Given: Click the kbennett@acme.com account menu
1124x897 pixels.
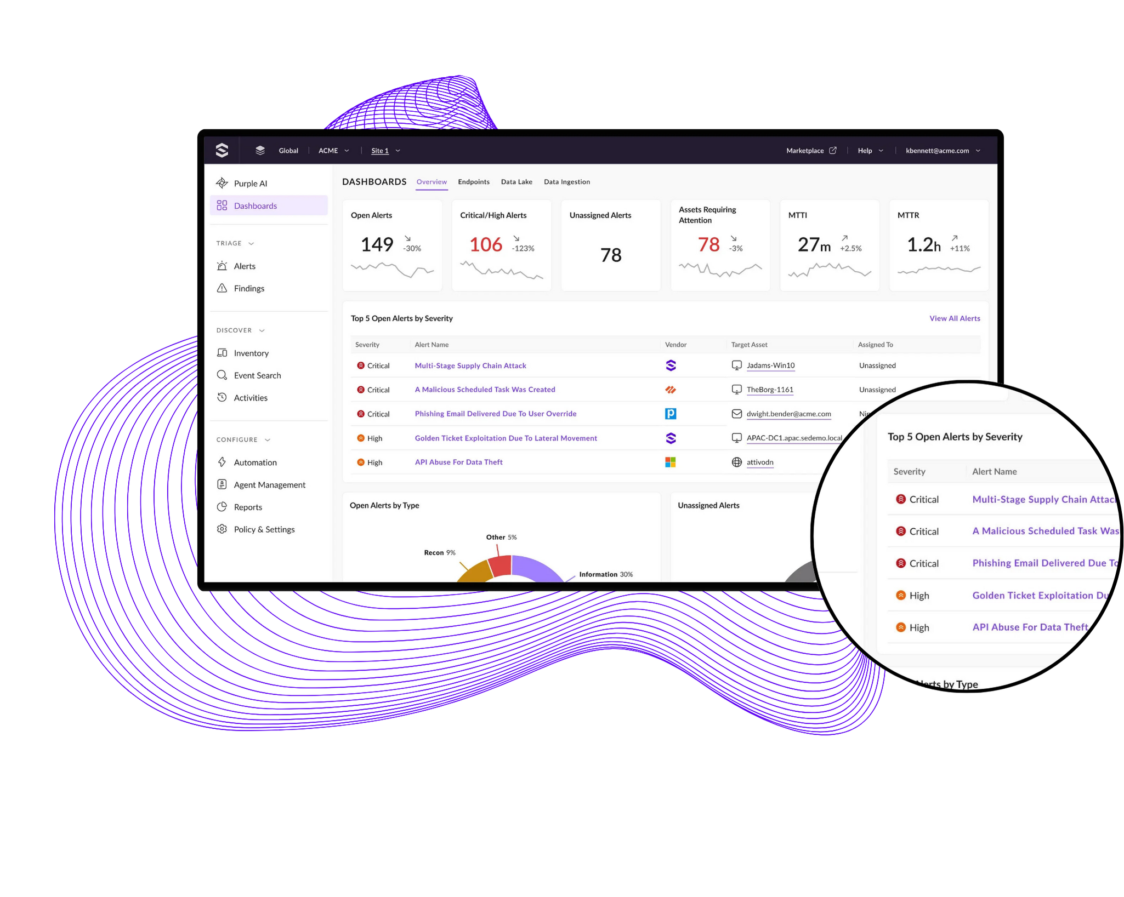Looking at the screenshot, I should coord(945,150).
